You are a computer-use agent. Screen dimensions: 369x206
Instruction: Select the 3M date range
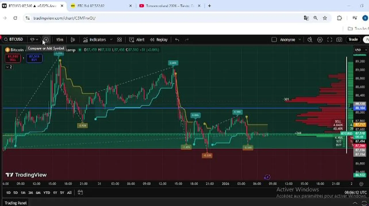point(30,193)
